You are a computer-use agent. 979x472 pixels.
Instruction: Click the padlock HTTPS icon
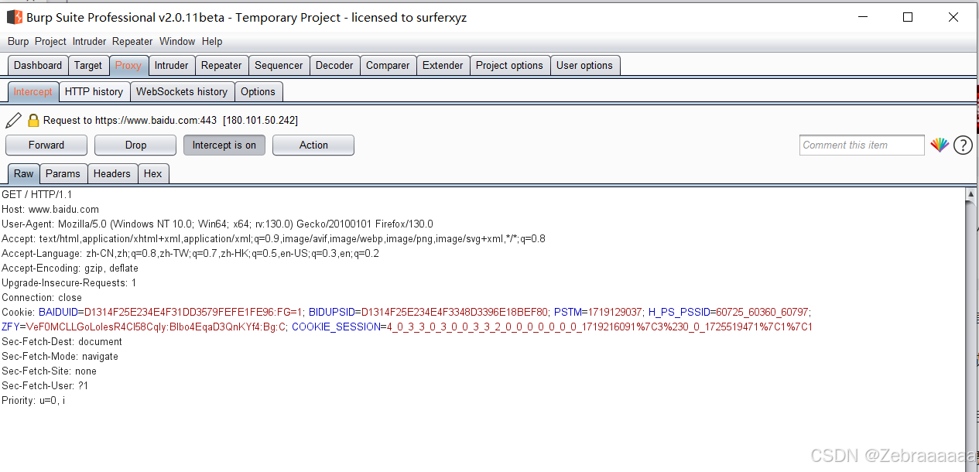pos(33,121)
